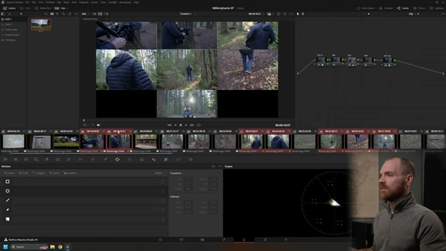Click the gallery still thumbnail
The height and width of the screenshot is (251, 446).
(41, 24)
